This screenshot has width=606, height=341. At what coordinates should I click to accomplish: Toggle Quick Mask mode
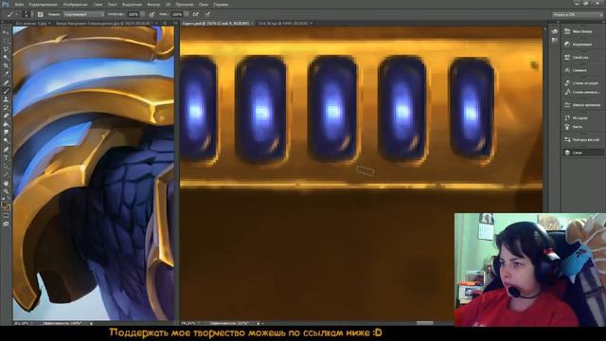(x=6, y=216)
